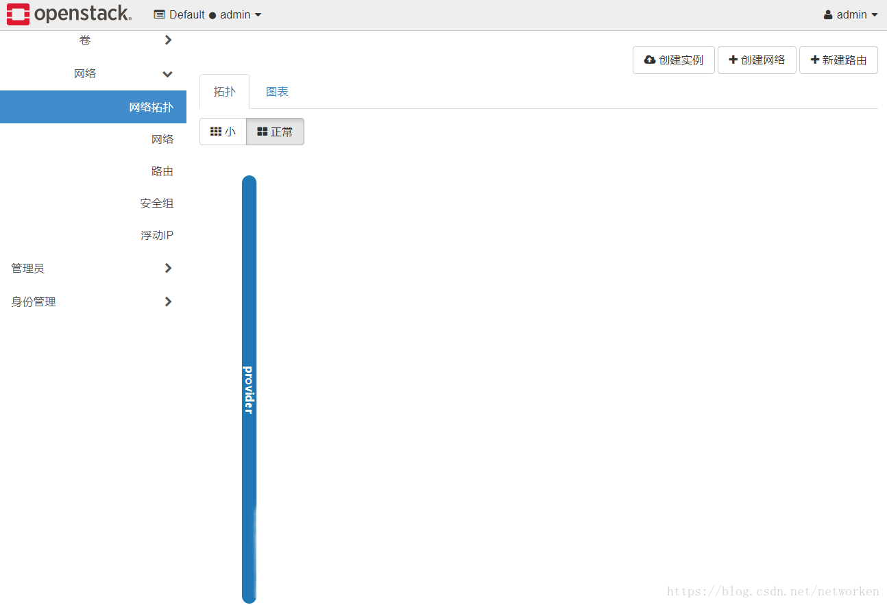Expand the 管理员 sidebar section
The image size is (887, 605).
click(28, 268)
